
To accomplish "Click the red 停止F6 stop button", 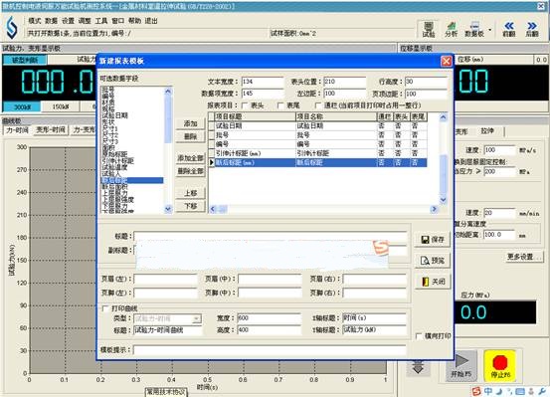I will (x=500, y=366).
